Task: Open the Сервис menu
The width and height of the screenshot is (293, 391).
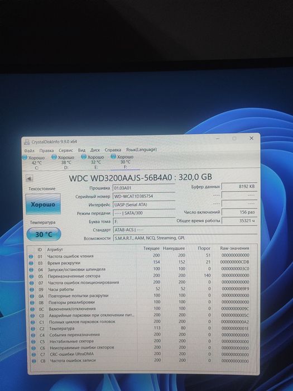Action: 66,150
